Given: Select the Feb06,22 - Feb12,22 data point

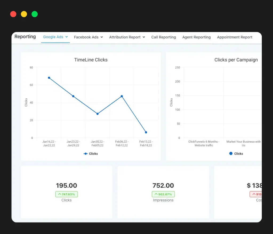Looking at the screenshot, I should [122, 96].
